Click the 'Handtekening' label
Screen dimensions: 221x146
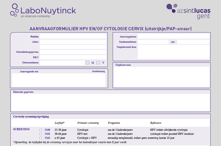99,71
